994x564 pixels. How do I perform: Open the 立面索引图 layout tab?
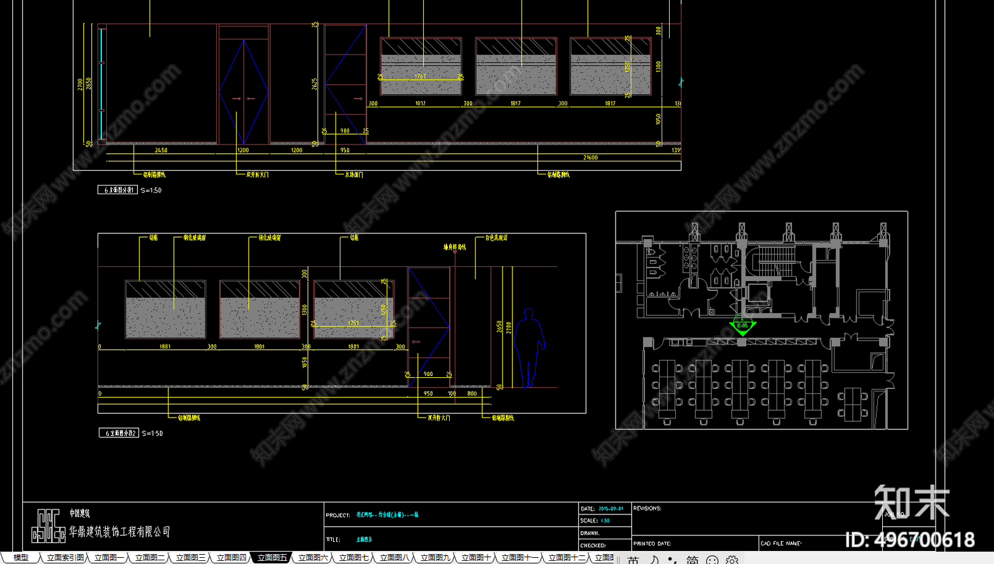click(x=65, y=558)
